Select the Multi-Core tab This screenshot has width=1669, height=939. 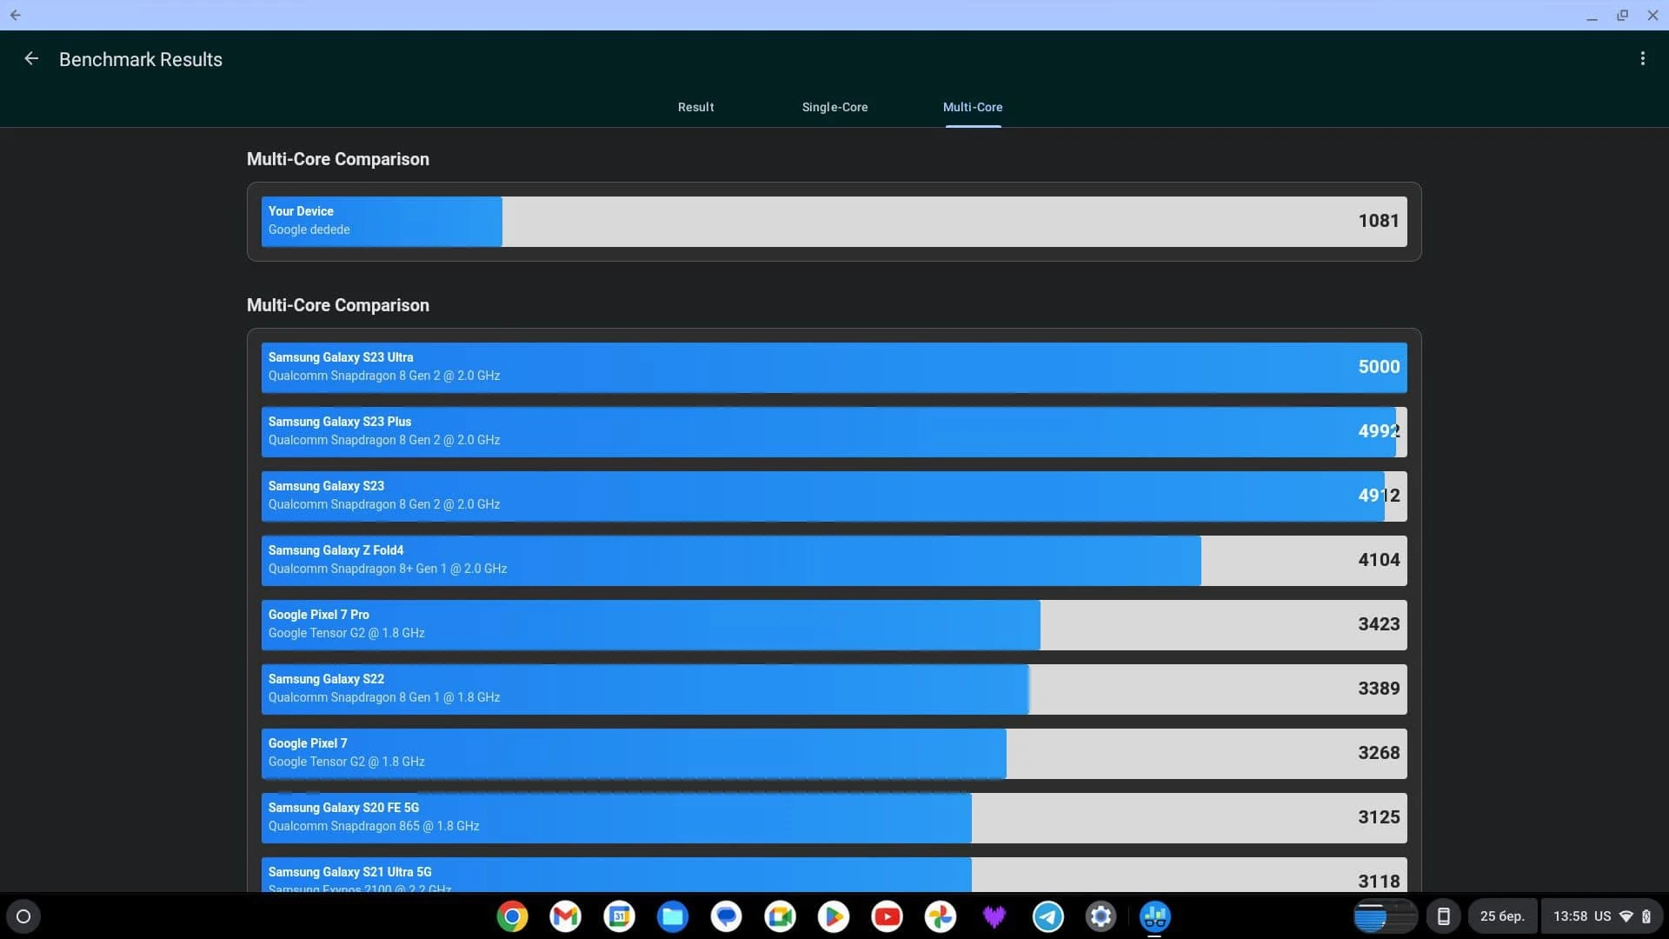pyautogui.click(x=973, y=107)
